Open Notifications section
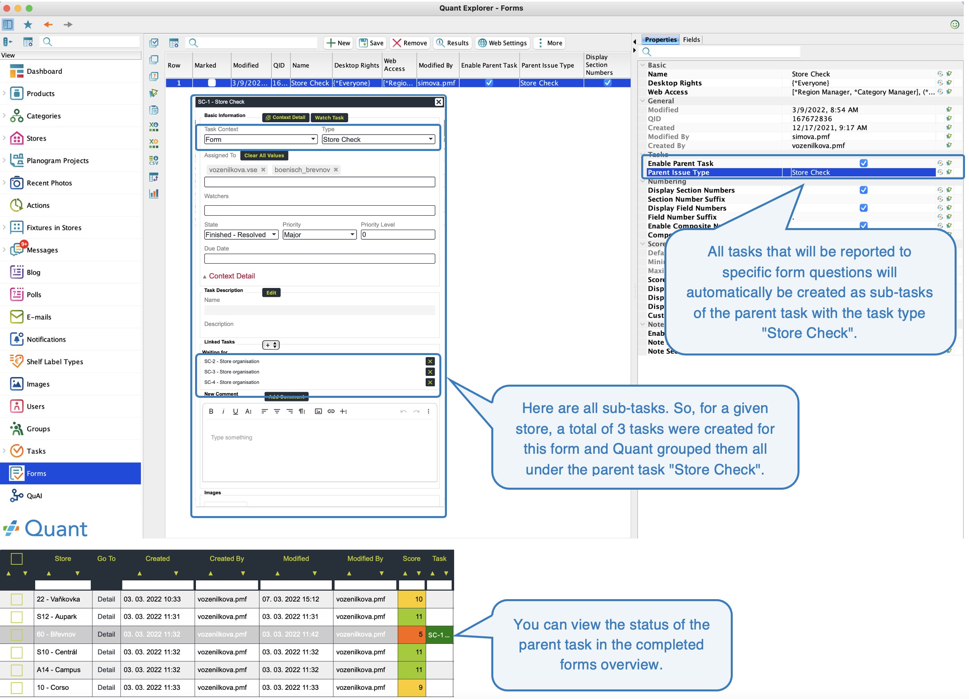 [46, 340]
